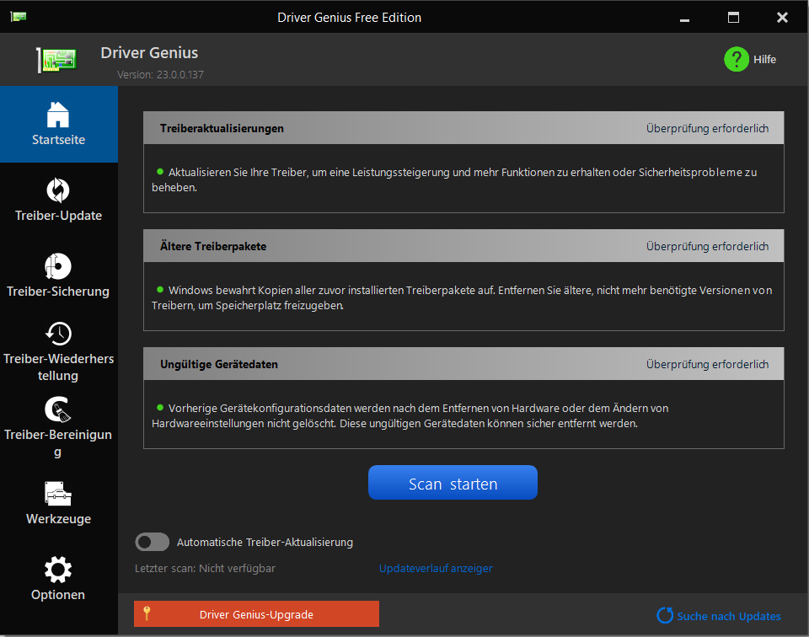Open Updateverlauf anzeigen link
Viewport: 809px width, 637px height.
(x=436, y=568)
